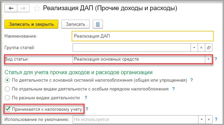Click the Вид статьи field value
224x125 pixels.
(139, 59)
